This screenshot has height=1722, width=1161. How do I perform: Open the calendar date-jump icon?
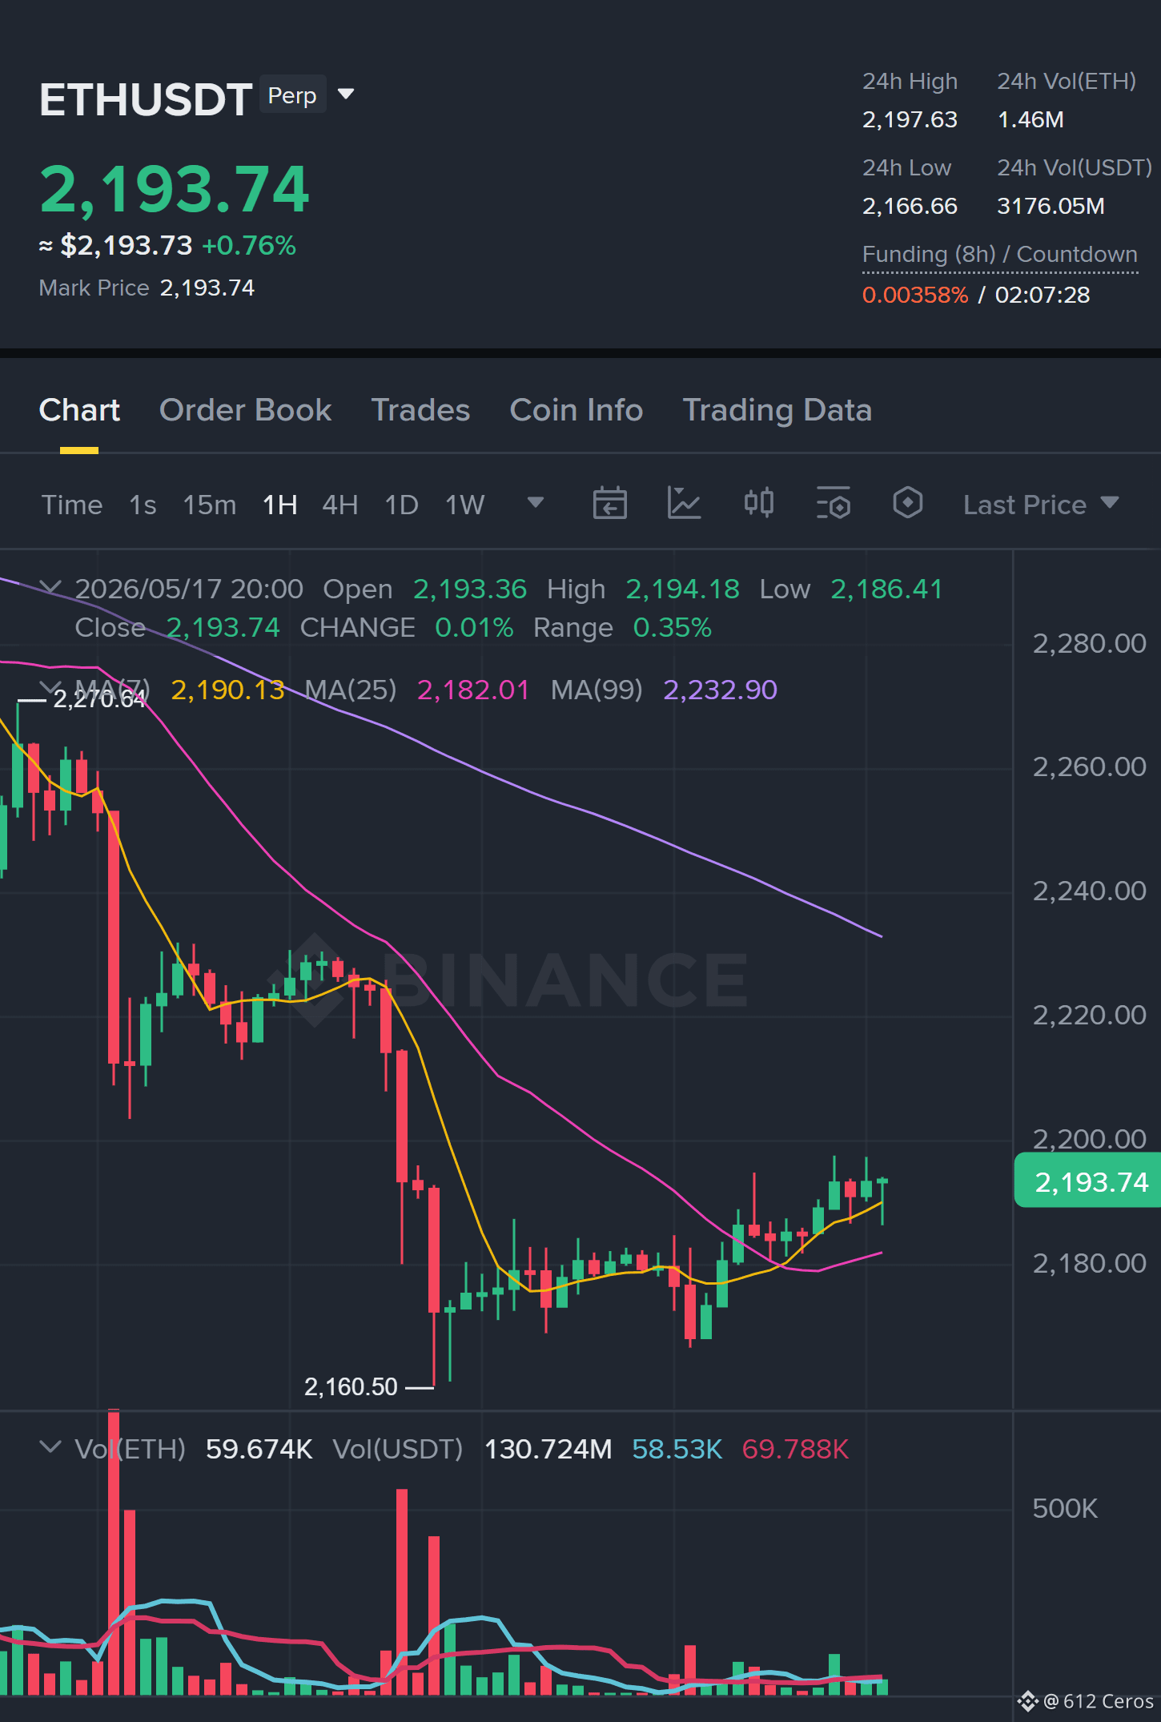pos(609,504)
